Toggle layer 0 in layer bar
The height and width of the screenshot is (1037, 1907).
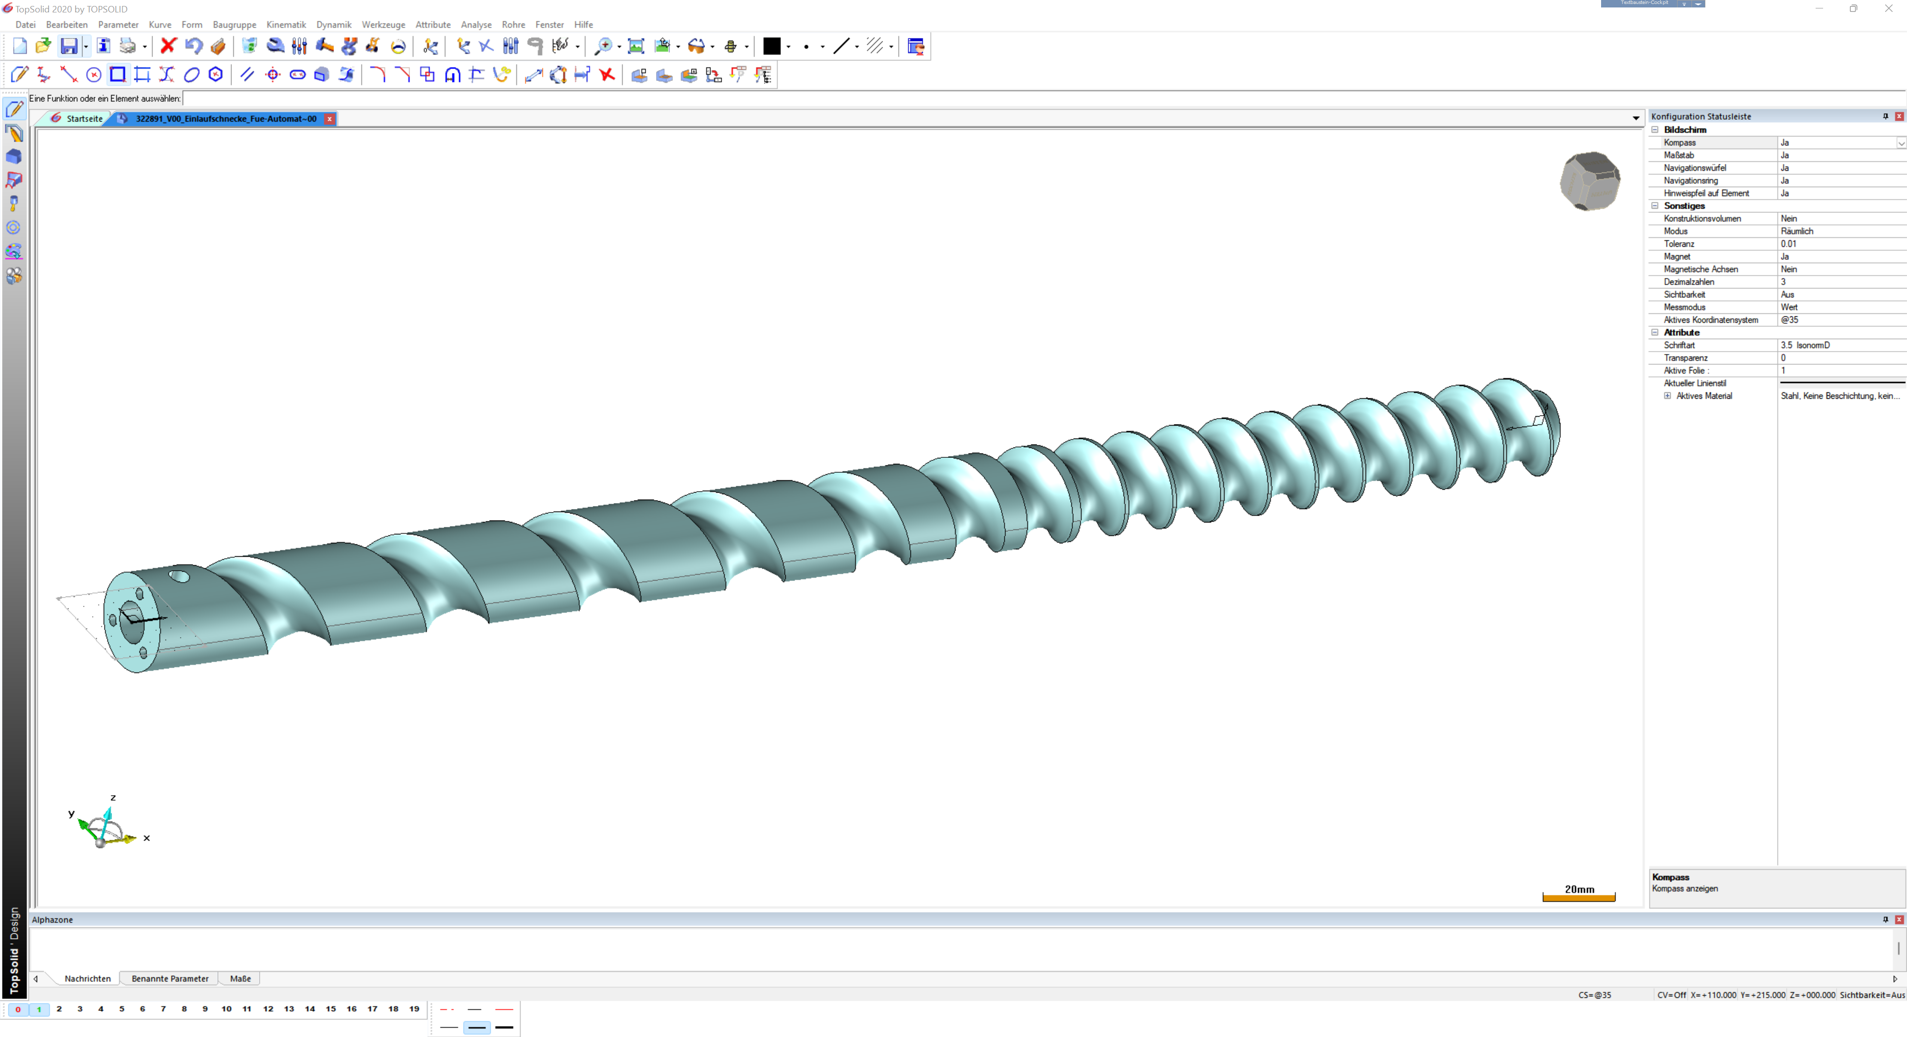18,1010
